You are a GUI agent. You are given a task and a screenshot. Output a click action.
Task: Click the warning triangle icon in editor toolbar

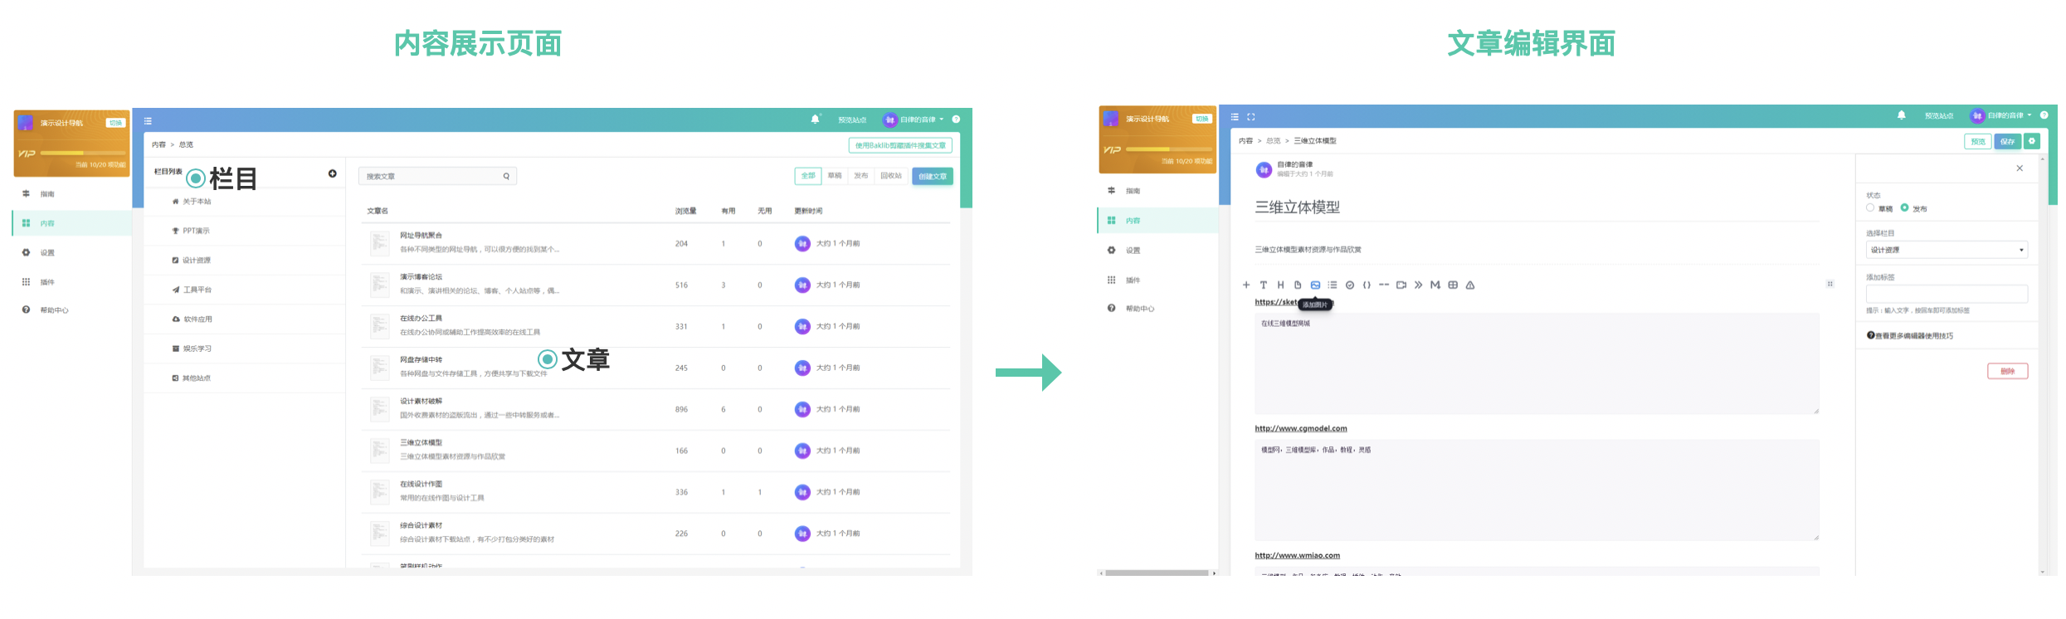click(1470, 285)
